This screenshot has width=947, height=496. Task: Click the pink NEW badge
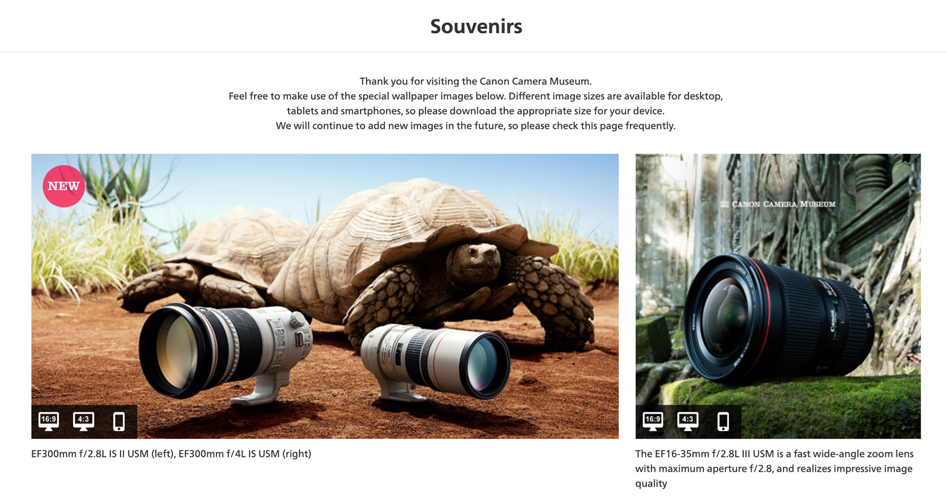(64, 186)
